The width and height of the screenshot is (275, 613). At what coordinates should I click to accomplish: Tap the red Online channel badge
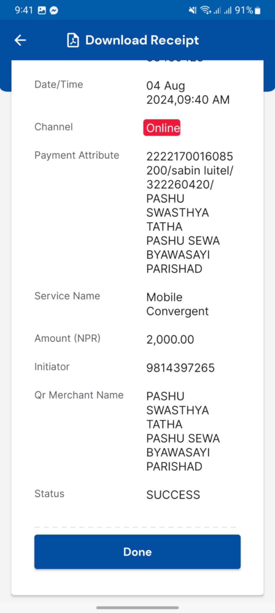(162, 128)
